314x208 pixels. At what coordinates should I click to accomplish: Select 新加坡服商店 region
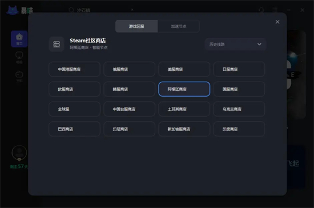[184, 129]
